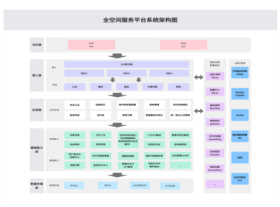Select the 空间可视化能力 box
The height and width of the screenshot is (207, 280).
coord(128,140)
